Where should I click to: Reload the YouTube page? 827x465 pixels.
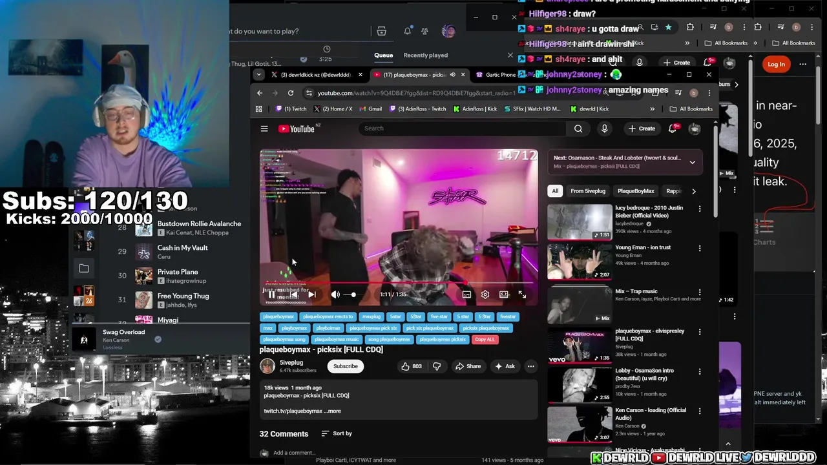(x=291, y=93)
